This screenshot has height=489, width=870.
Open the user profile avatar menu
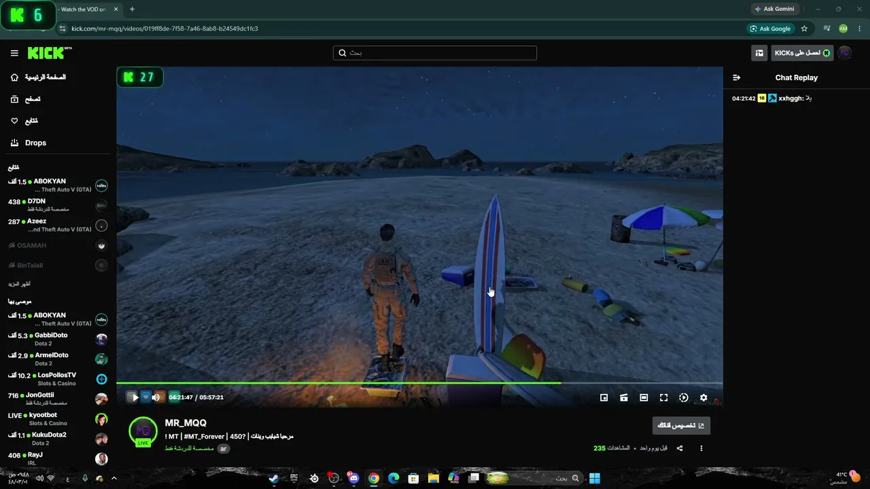coord(845,53)
